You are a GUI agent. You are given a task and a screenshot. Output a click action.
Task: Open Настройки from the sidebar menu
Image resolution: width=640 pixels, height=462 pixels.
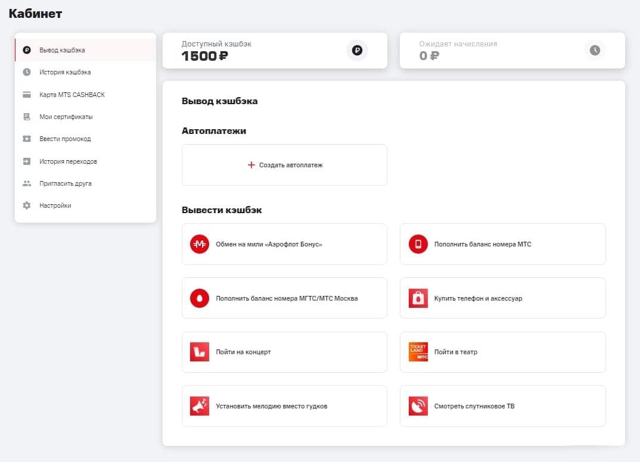85,205
